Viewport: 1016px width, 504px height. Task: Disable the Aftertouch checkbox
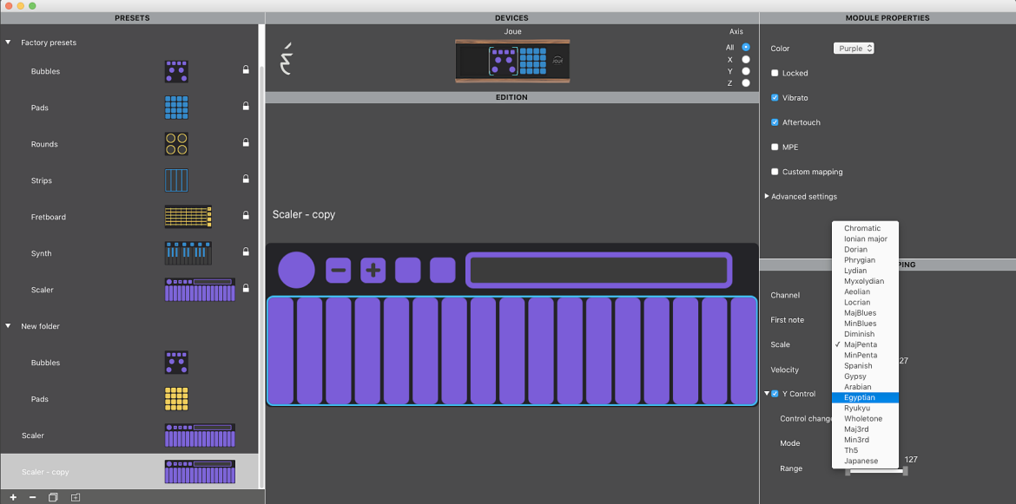(775, 122)
